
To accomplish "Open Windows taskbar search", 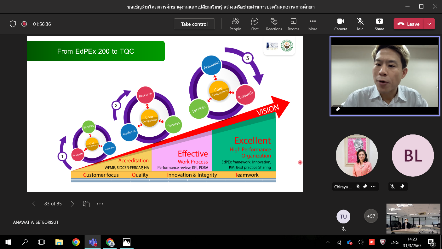I will tap(25, 242).
